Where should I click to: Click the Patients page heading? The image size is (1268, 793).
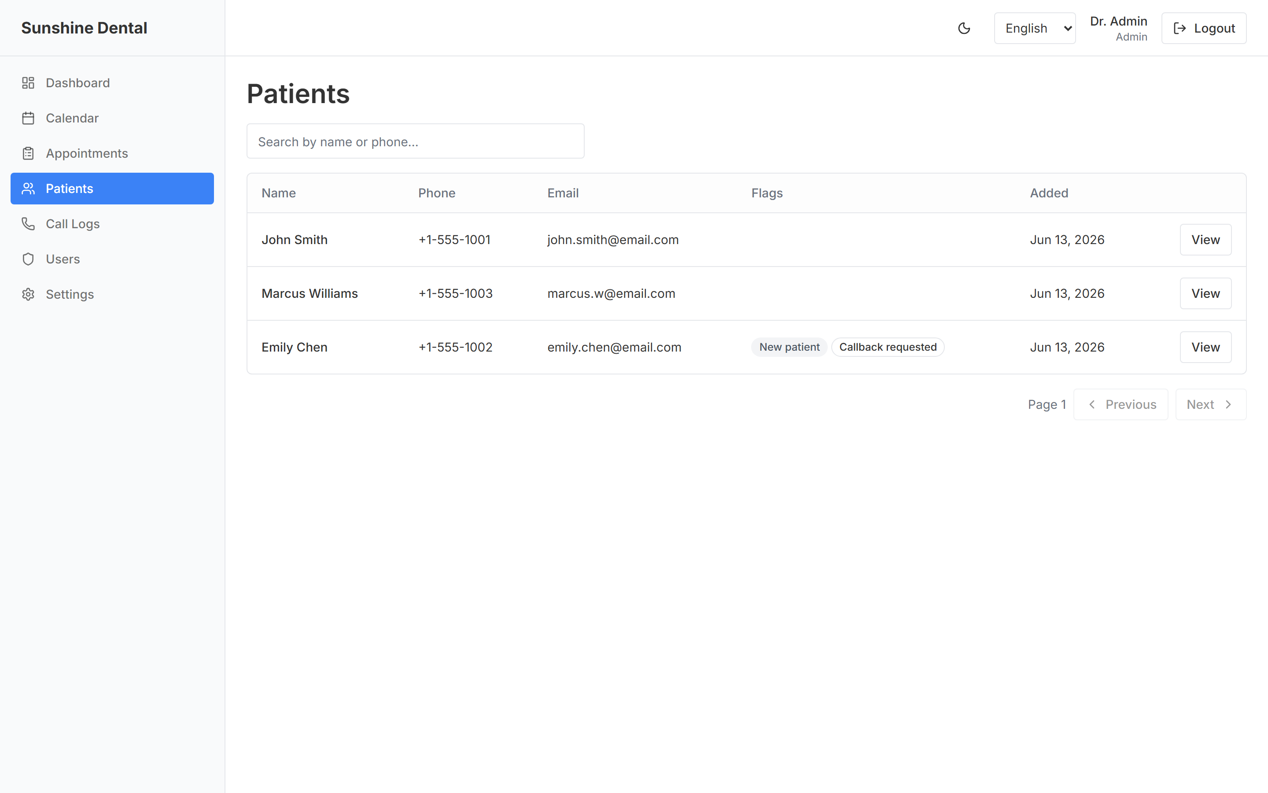[298, 94]
